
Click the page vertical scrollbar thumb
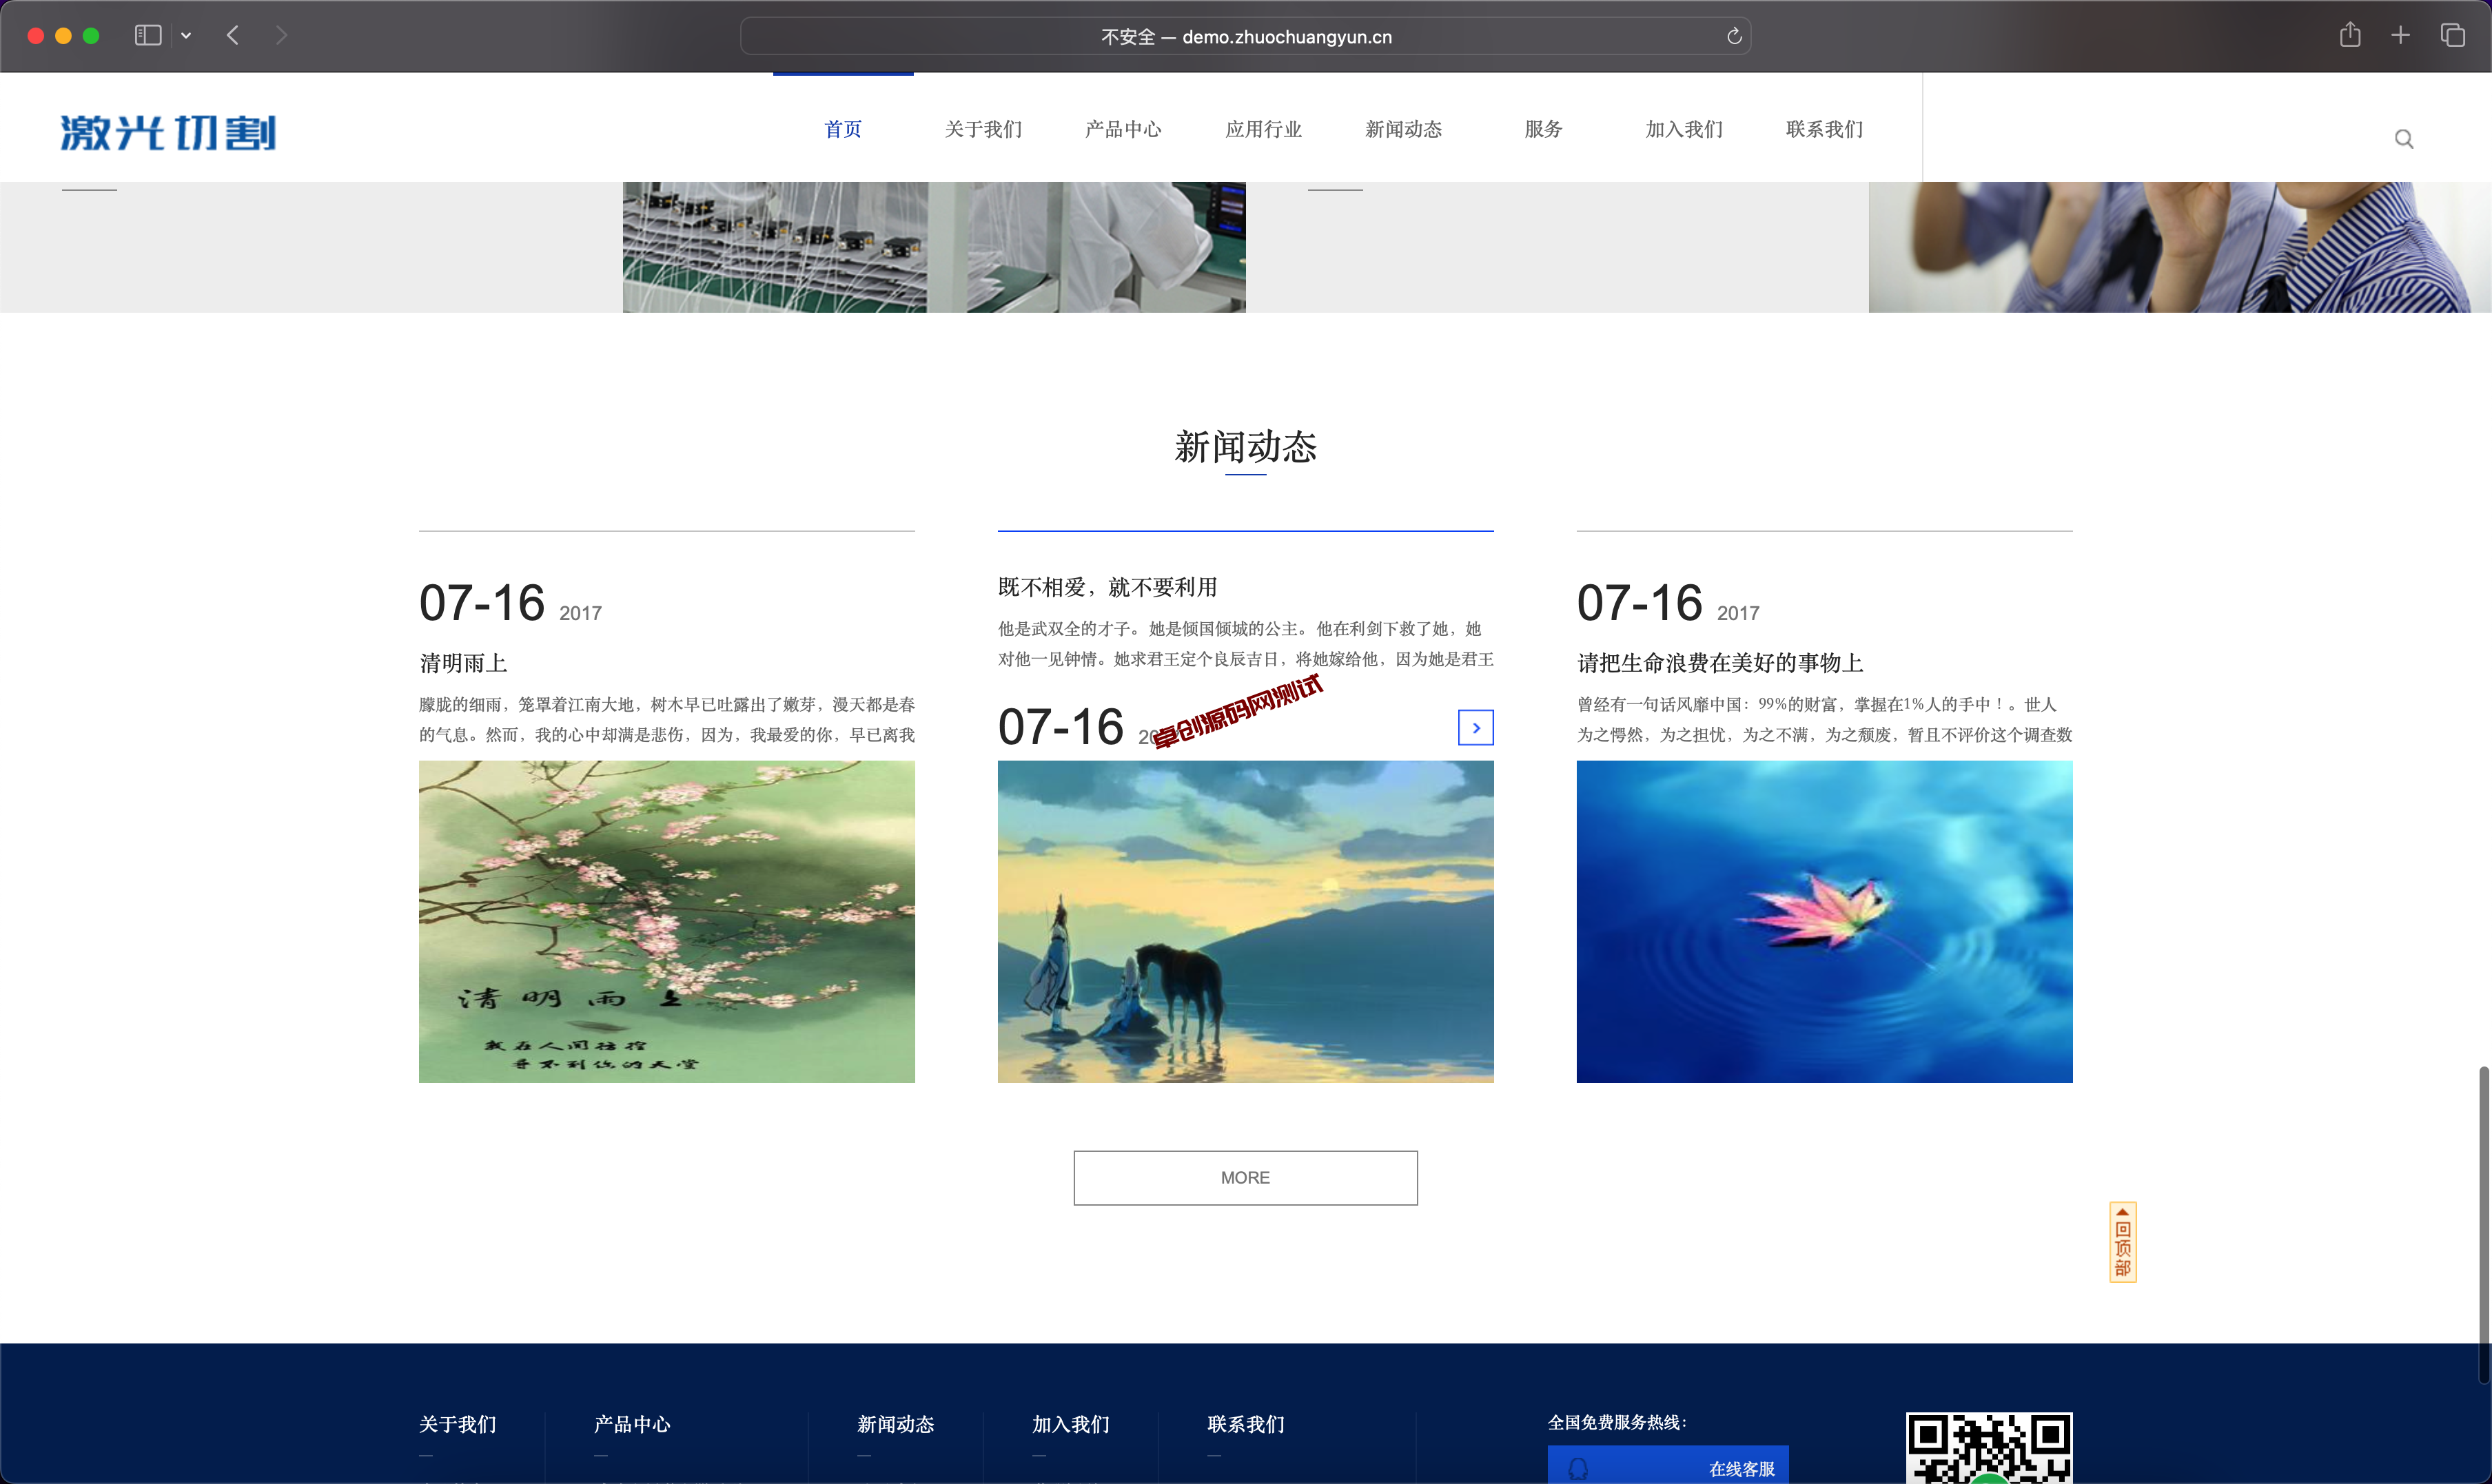[x=2483, y=1224]
